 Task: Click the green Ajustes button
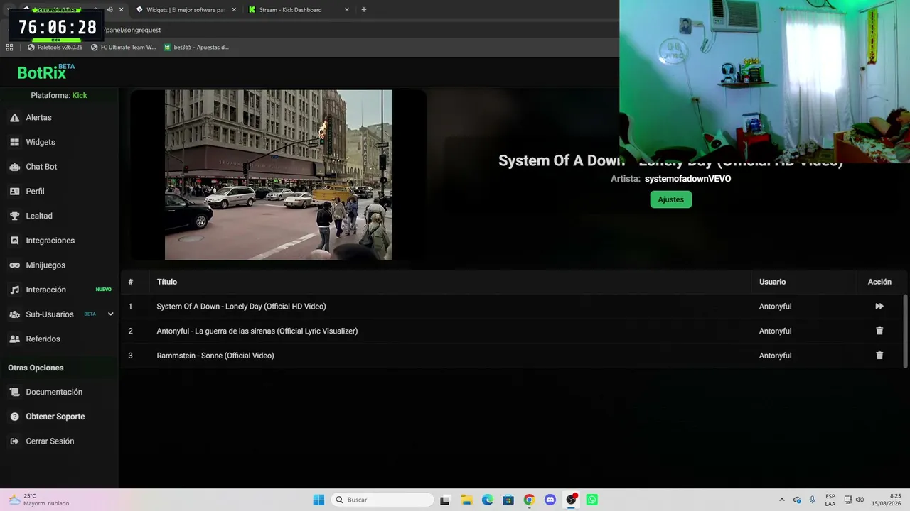pos(670,199)
